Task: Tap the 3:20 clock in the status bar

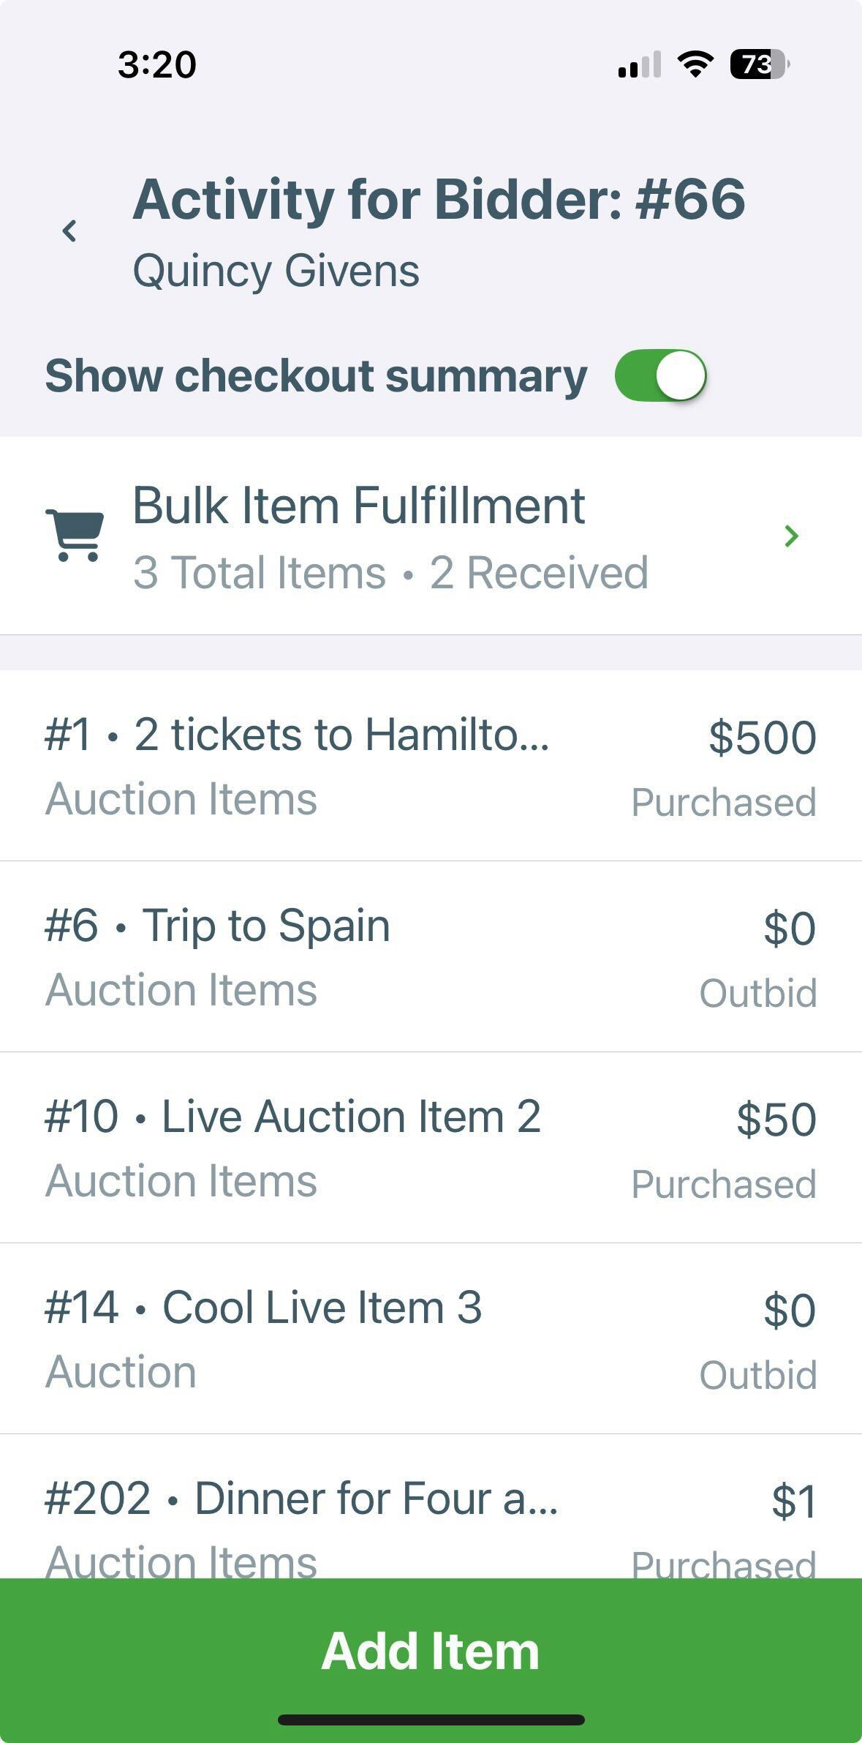Action: (x=157, y=64)
